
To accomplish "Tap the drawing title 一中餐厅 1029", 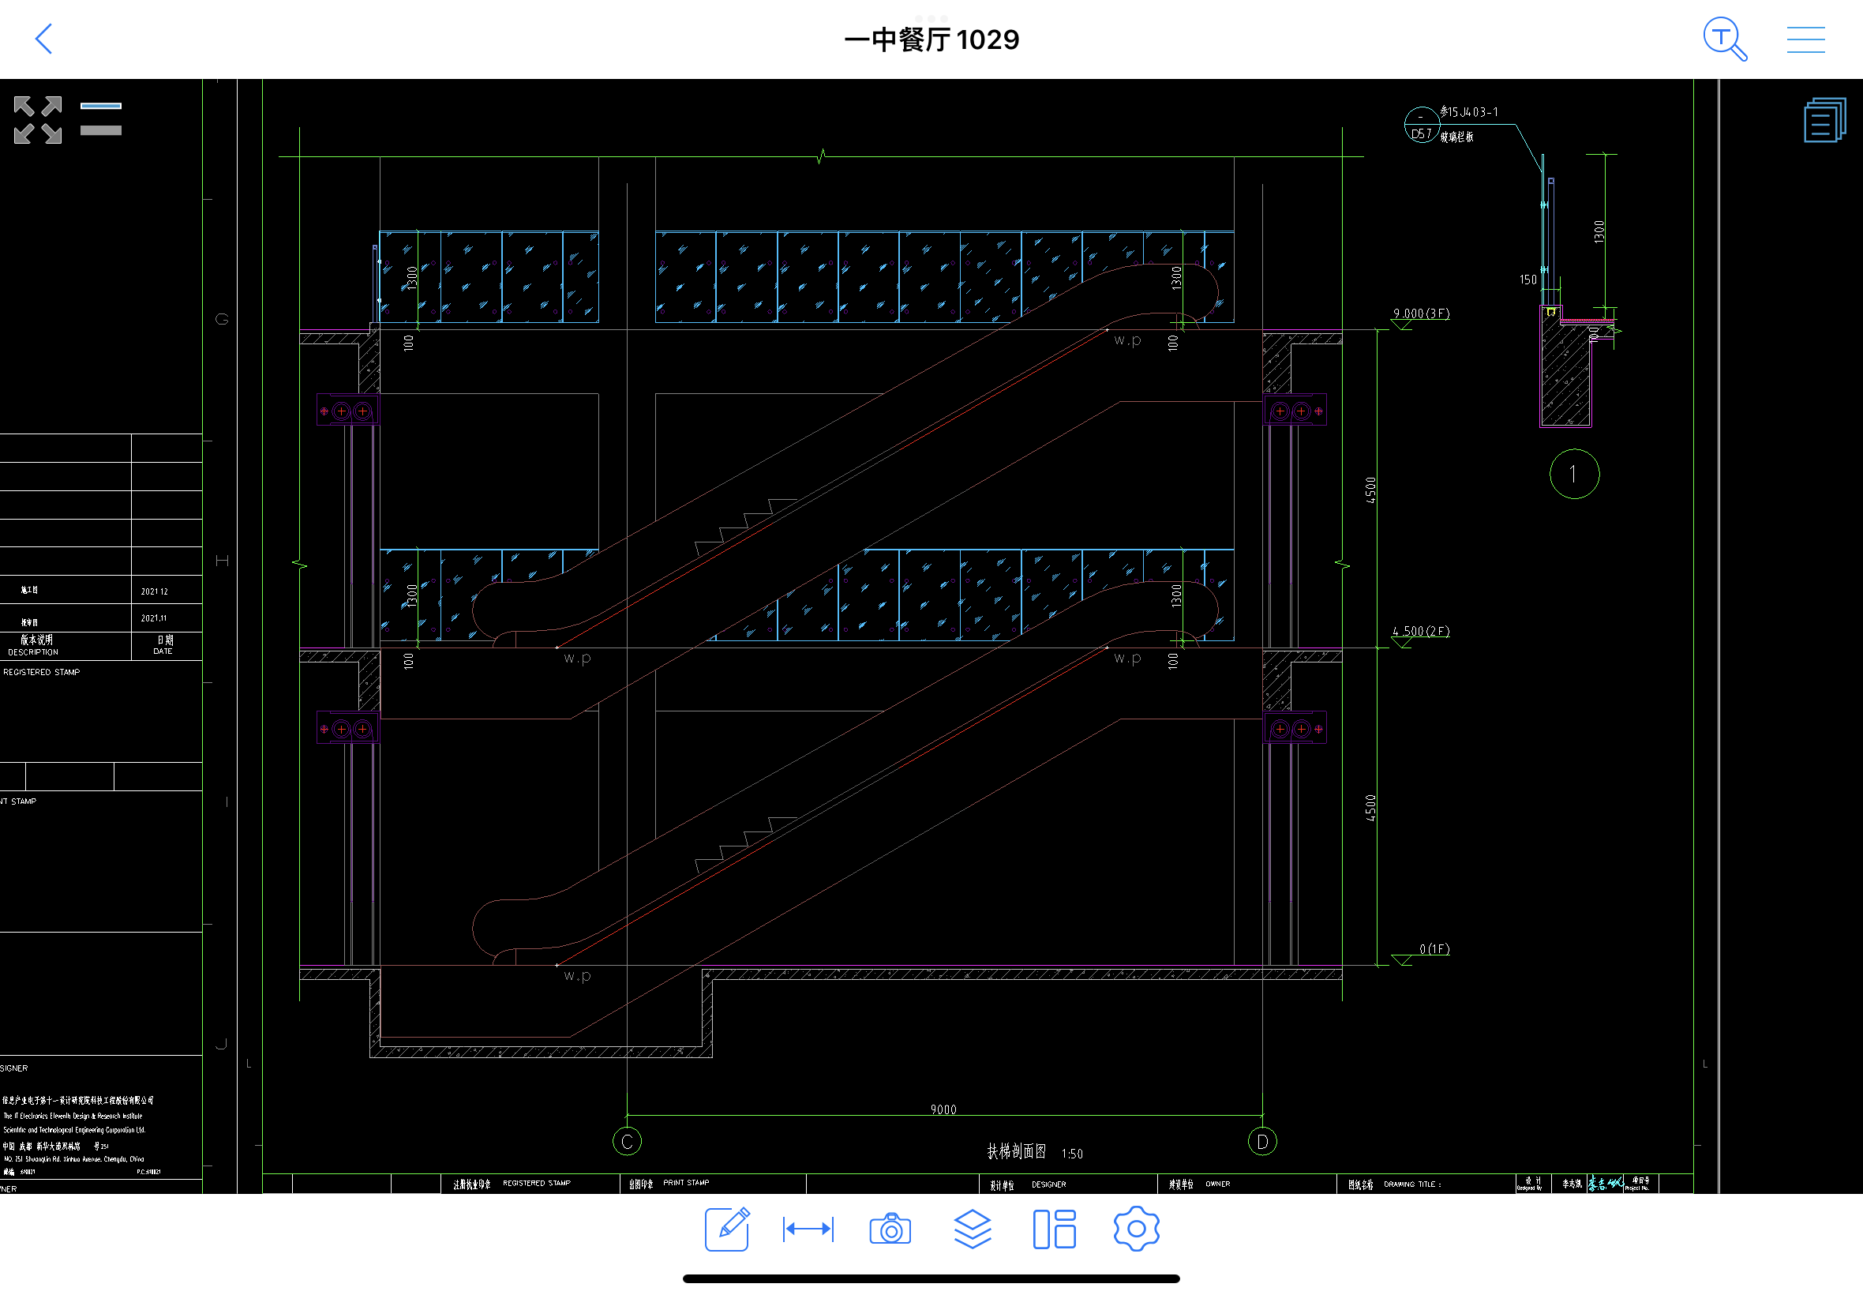I will coord(931,39).
